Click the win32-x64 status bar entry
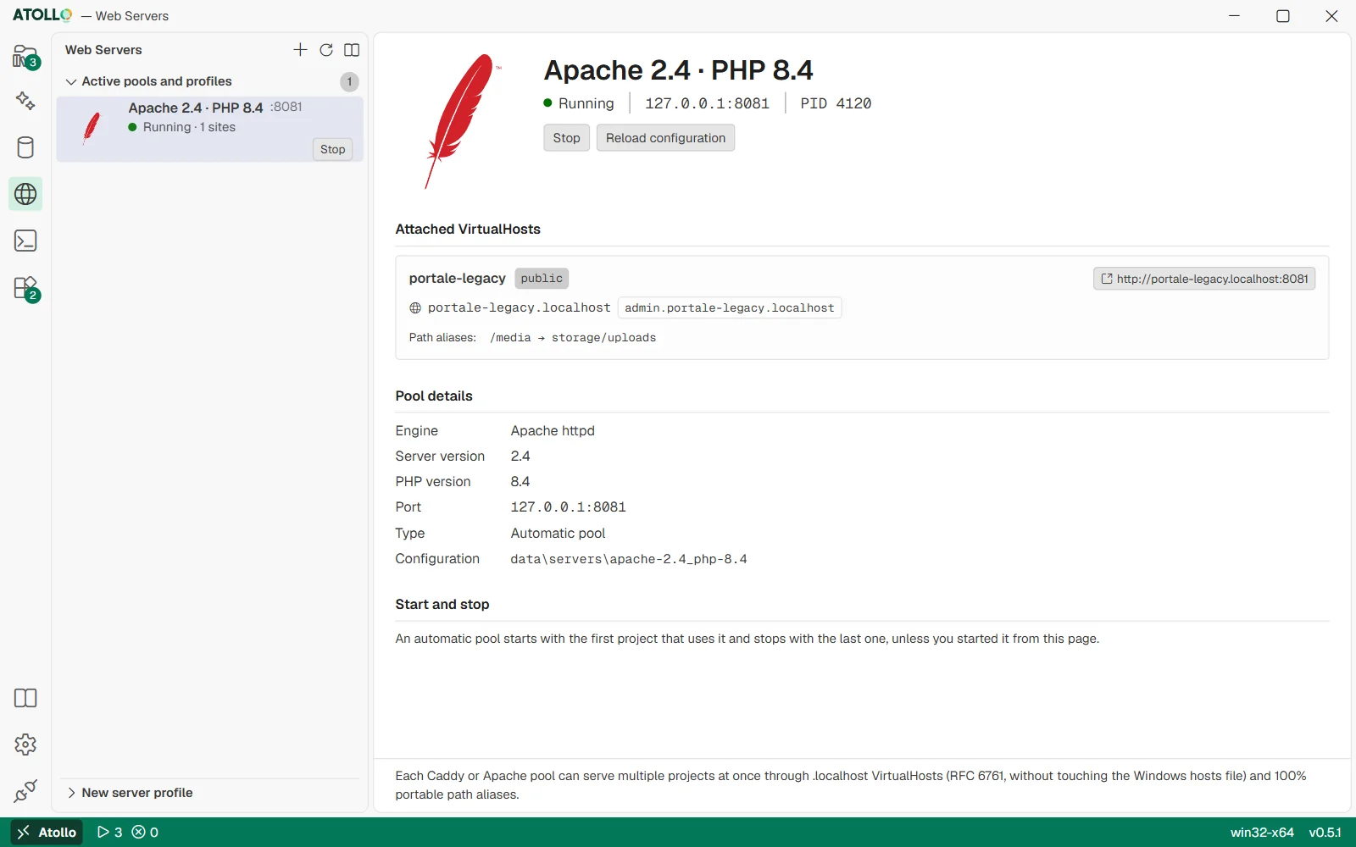The height and width of the screenshot is (847, 1356). point(1262,833)
